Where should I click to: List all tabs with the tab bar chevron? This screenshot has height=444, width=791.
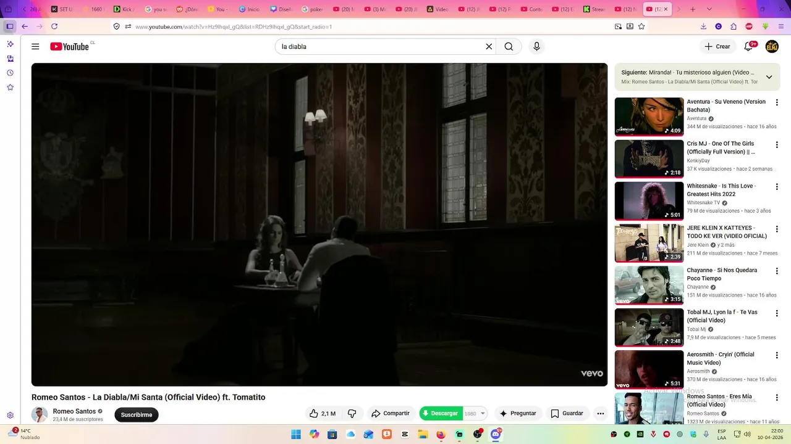click(x=709, y=9)
